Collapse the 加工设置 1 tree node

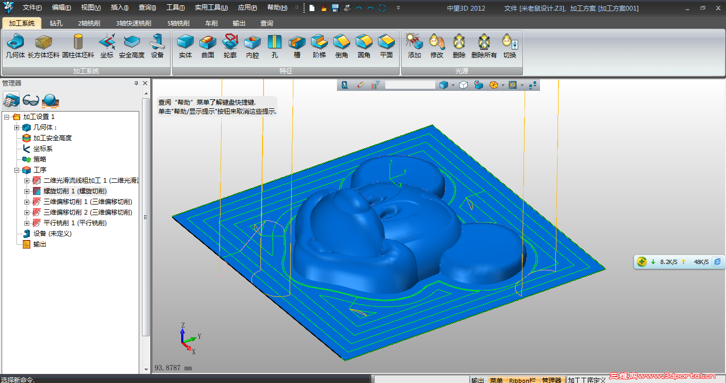[x=6, y=117]
